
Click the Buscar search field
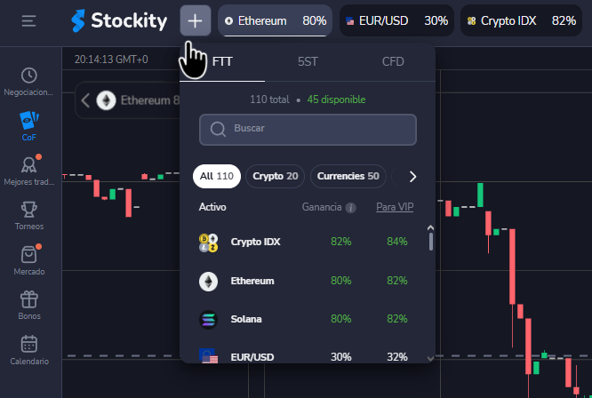coord(308,129)
